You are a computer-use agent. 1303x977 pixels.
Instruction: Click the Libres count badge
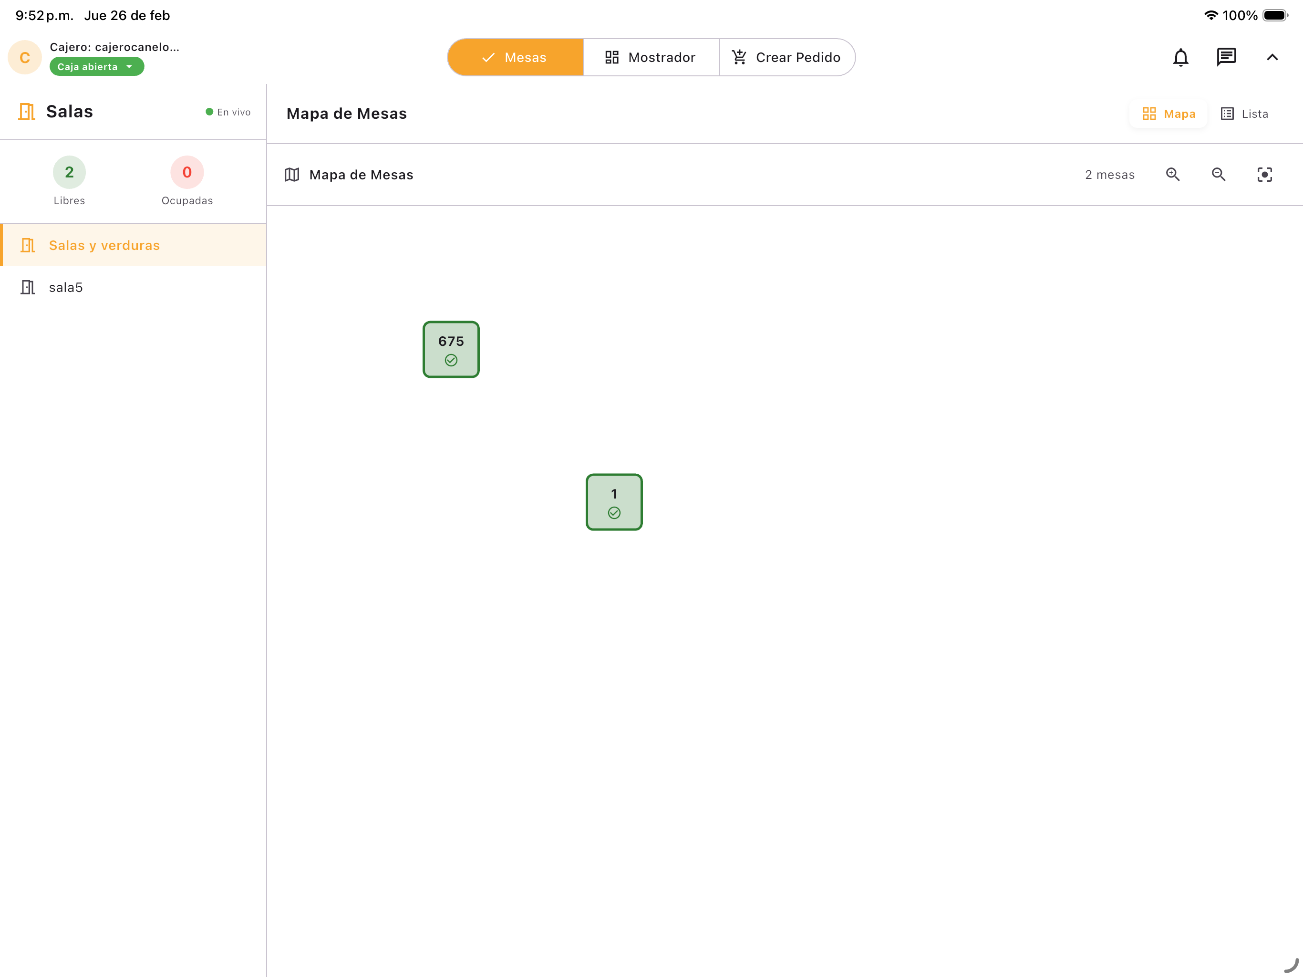(x=69, y=172)
